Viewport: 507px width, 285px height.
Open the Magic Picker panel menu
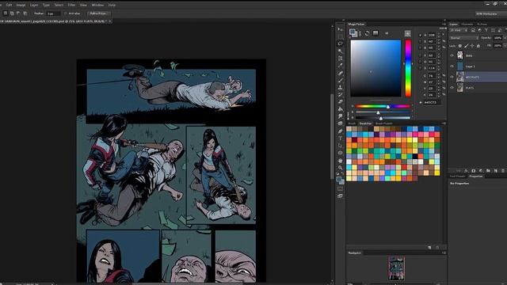tap(444, 25)
